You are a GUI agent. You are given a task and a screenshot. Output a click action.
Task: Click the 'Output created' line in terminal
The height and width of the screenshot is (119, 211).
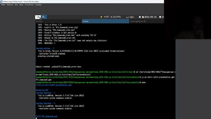[x=58, y=67]
